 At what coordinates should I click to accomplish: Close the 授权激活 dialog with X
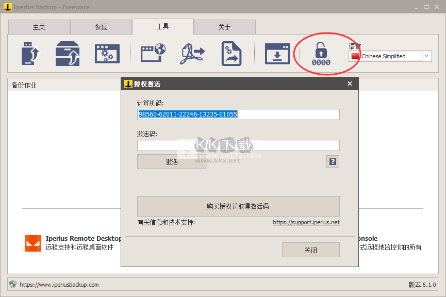(350, 84)
